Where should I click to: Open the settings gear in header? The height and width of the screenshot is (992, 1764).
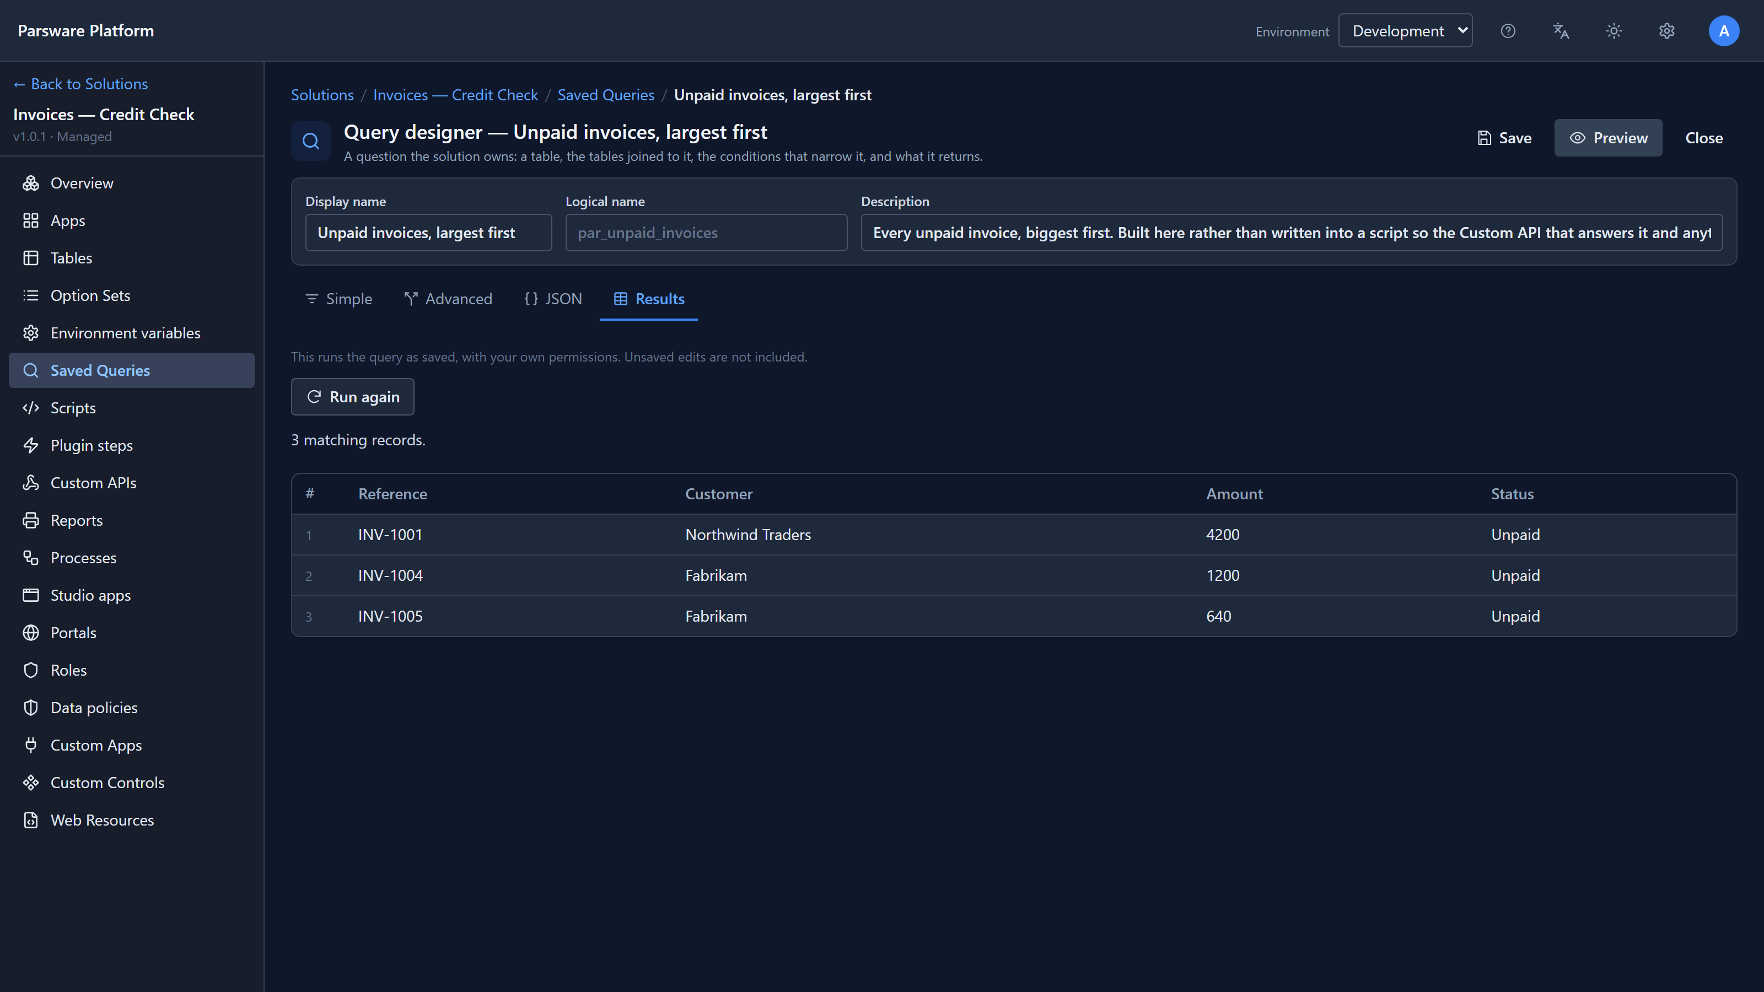coord(1667,31)
